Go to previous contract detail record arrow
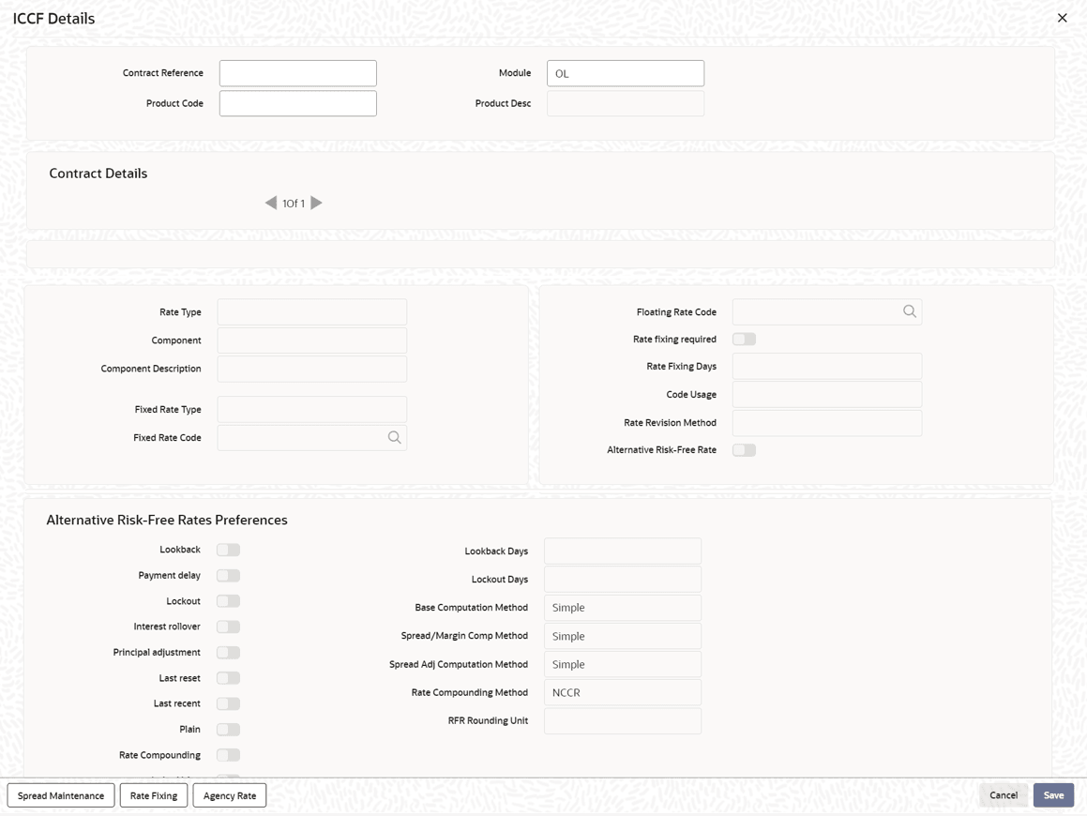Image resolution: width=1087 pixels, height=816 pixels. [271, 203]
